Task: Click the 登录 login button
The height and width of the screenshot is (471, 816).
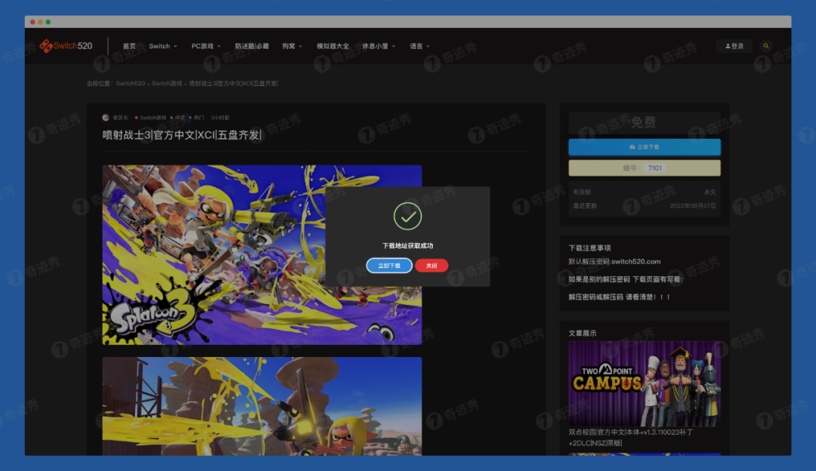Action: click(x=734, y=46)
